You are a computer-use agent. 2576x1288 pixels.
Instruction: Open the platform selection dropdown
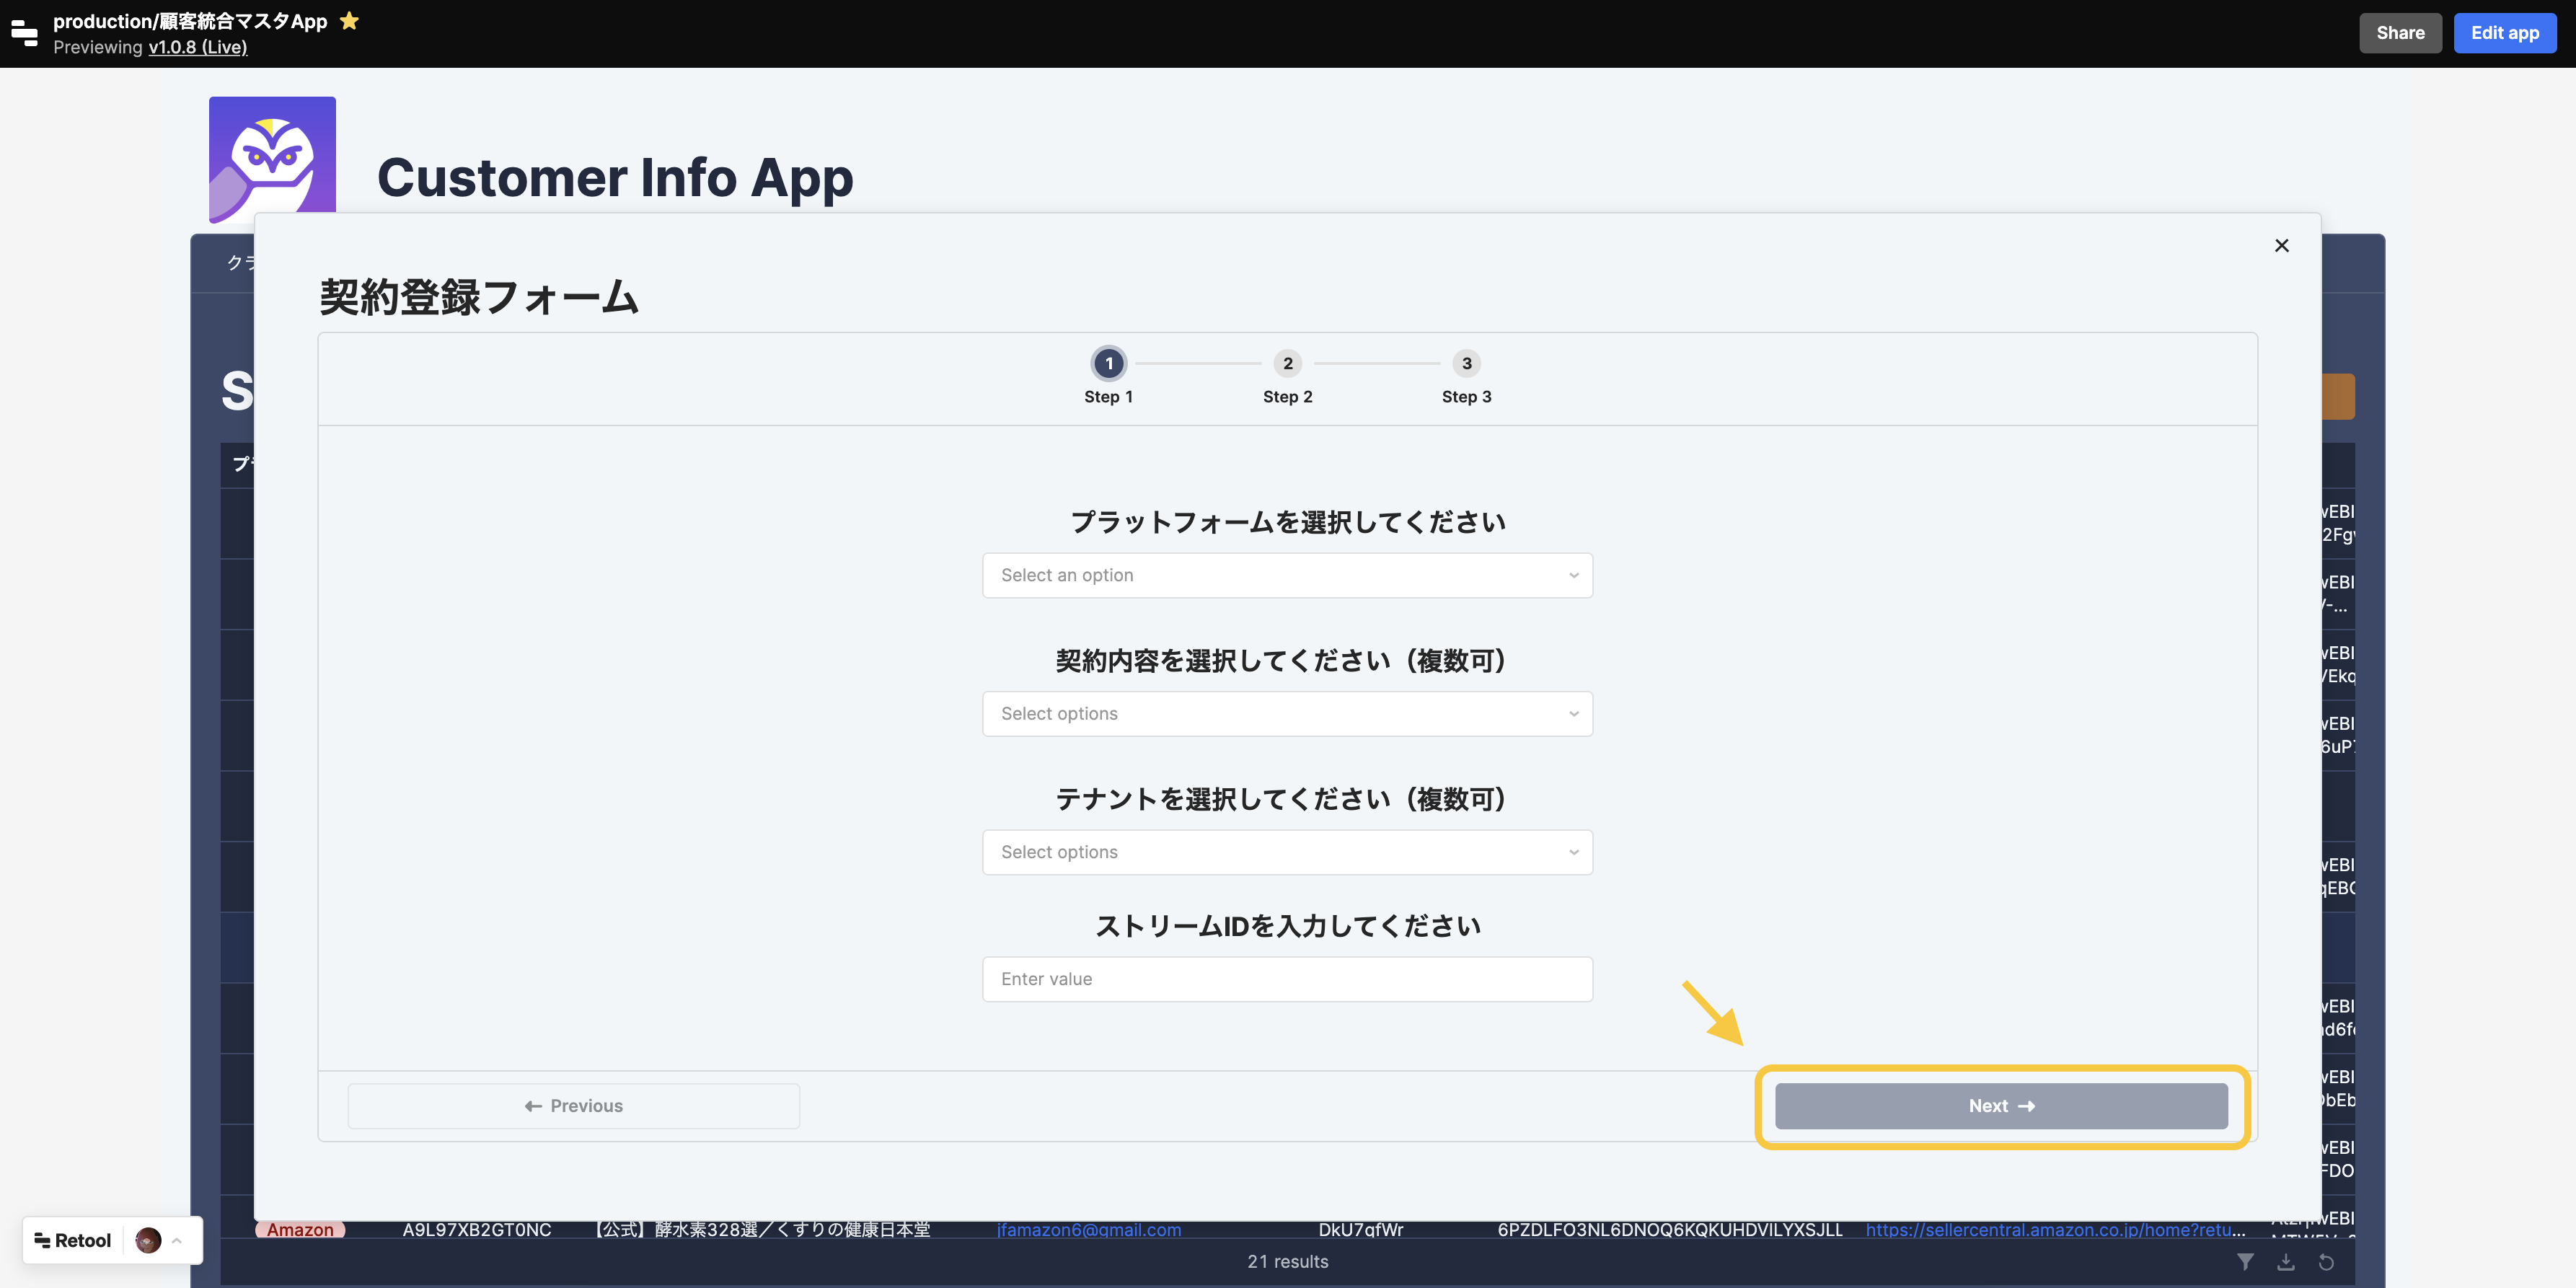coord(1287,575)
